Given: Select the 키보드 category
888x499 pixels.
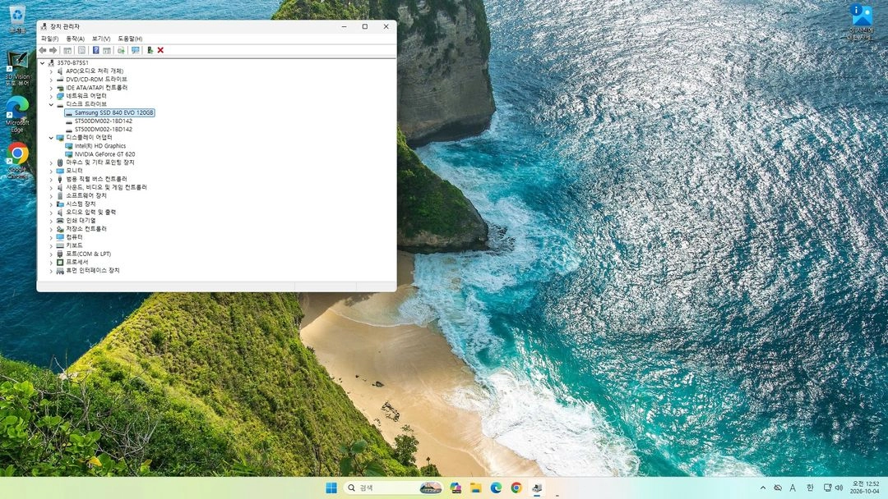Looking at the screenshot, I should pos(74,245).
